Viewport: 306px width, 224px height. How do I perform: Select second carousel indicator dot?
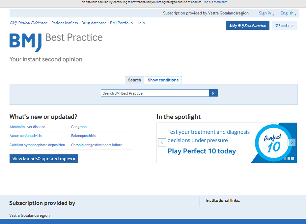(x=289, y=158)
